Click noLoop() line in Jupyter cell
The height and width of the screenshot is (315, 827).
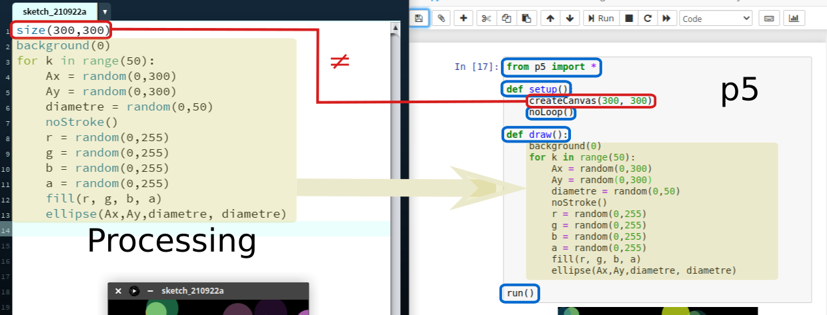[x=551, y=113]
